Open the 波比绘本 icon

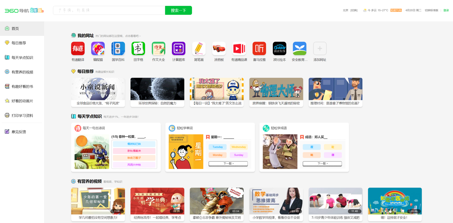coord(279,49)
